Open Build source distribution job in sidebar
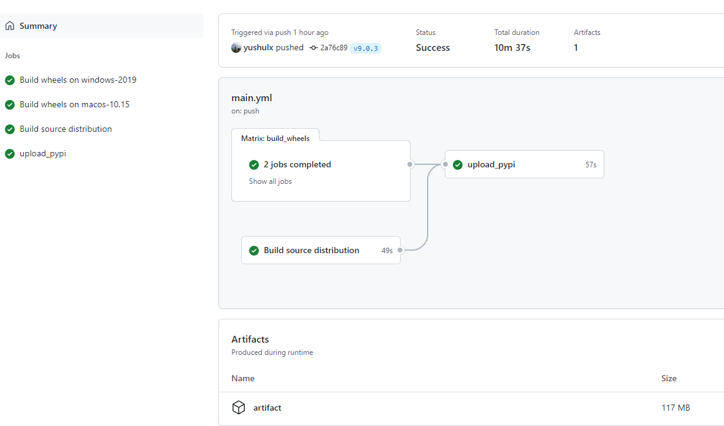Screen dimensions: 724x426 (66, 129)
